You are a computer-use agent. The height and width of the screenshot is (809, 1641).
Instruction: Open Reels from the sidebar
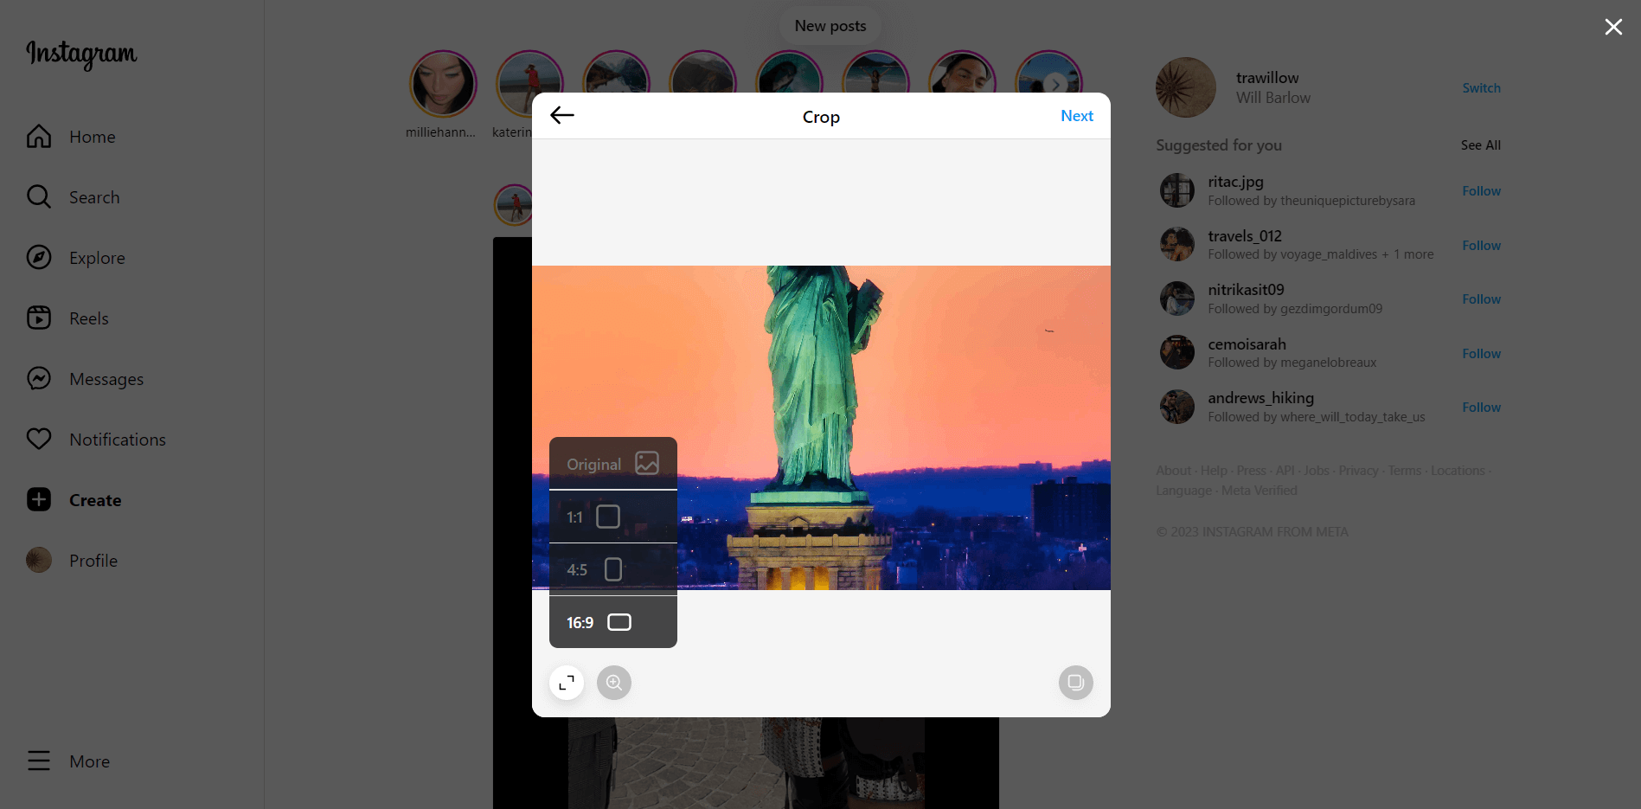click(67, 318)
